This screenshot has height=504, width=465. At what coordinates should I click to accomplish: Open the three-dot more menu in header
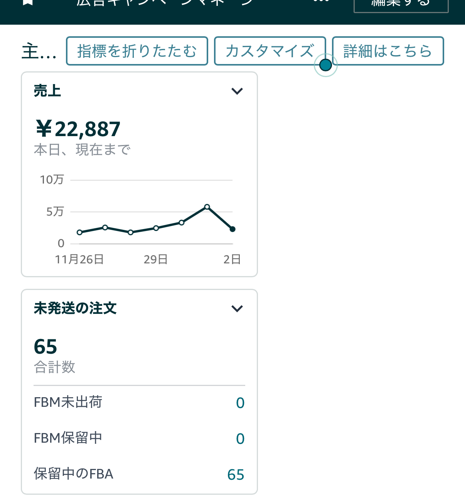321,2
